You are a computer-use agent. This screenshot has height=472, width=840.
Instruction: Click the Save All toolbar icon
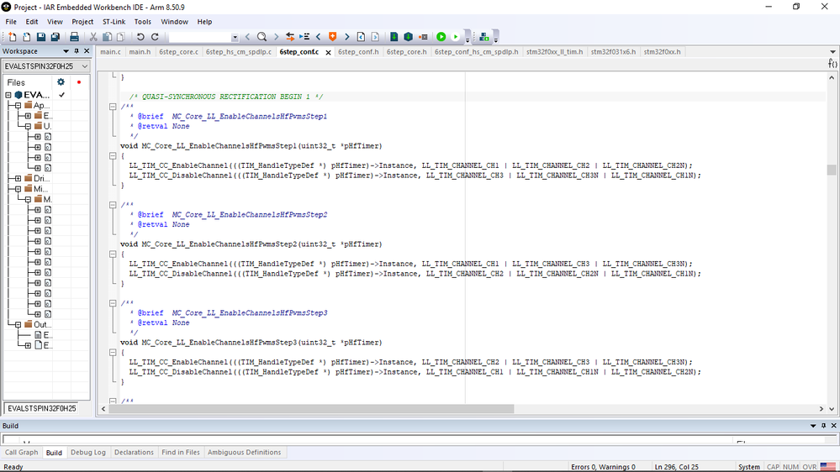click(55, 37)
